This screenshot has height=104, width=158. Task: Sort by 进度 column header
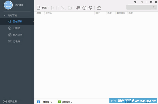(x=109, y=13)
